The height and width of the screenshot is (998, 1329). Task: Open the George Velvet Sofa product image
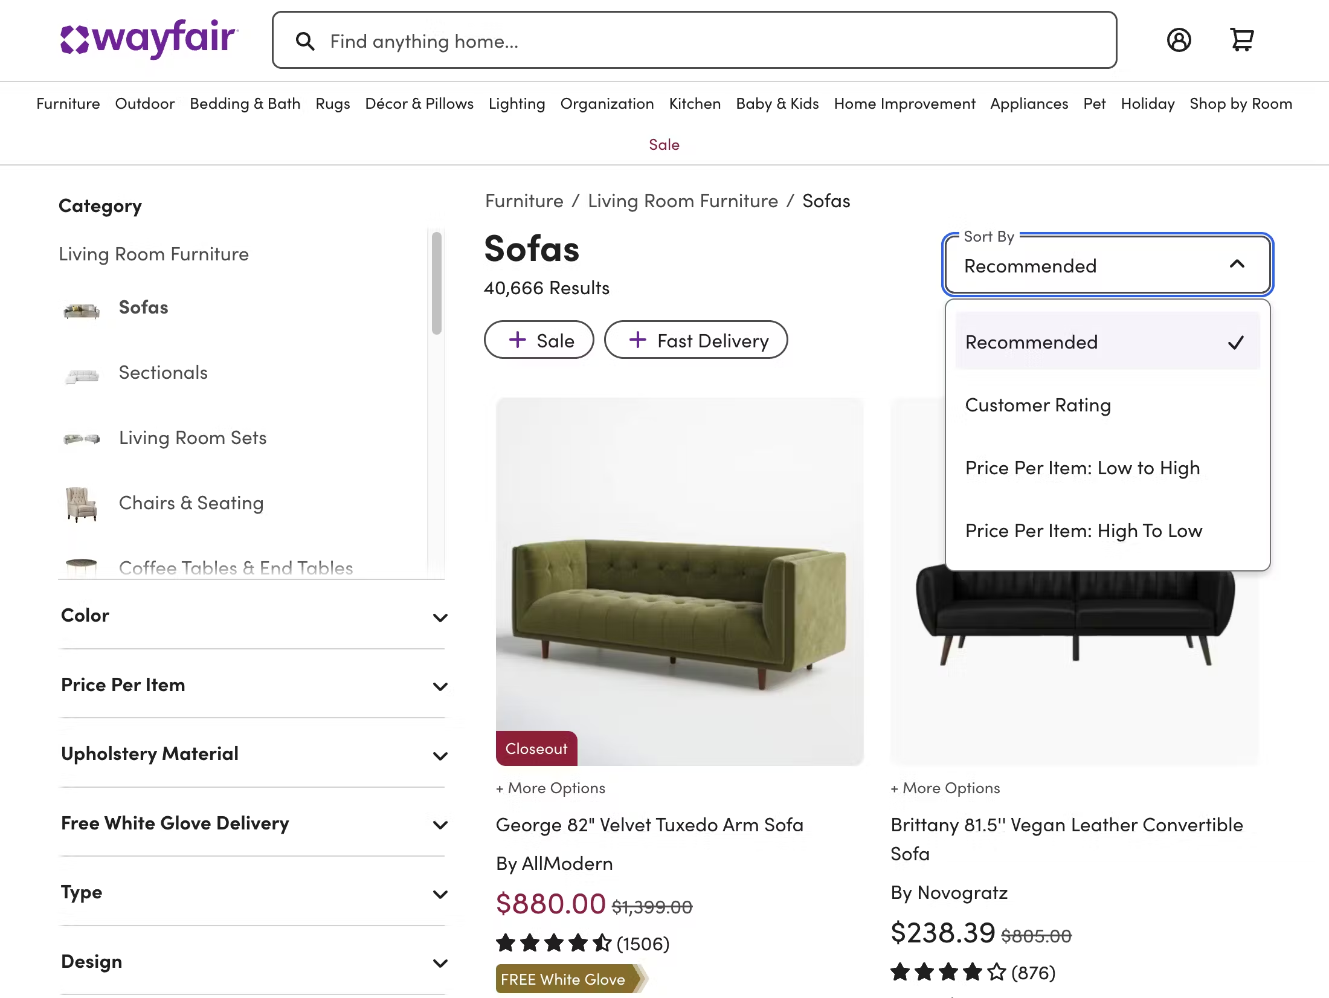coord(680,581)
